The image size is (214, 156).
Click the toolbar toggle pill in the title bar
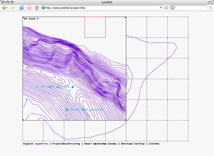[209, 2]
